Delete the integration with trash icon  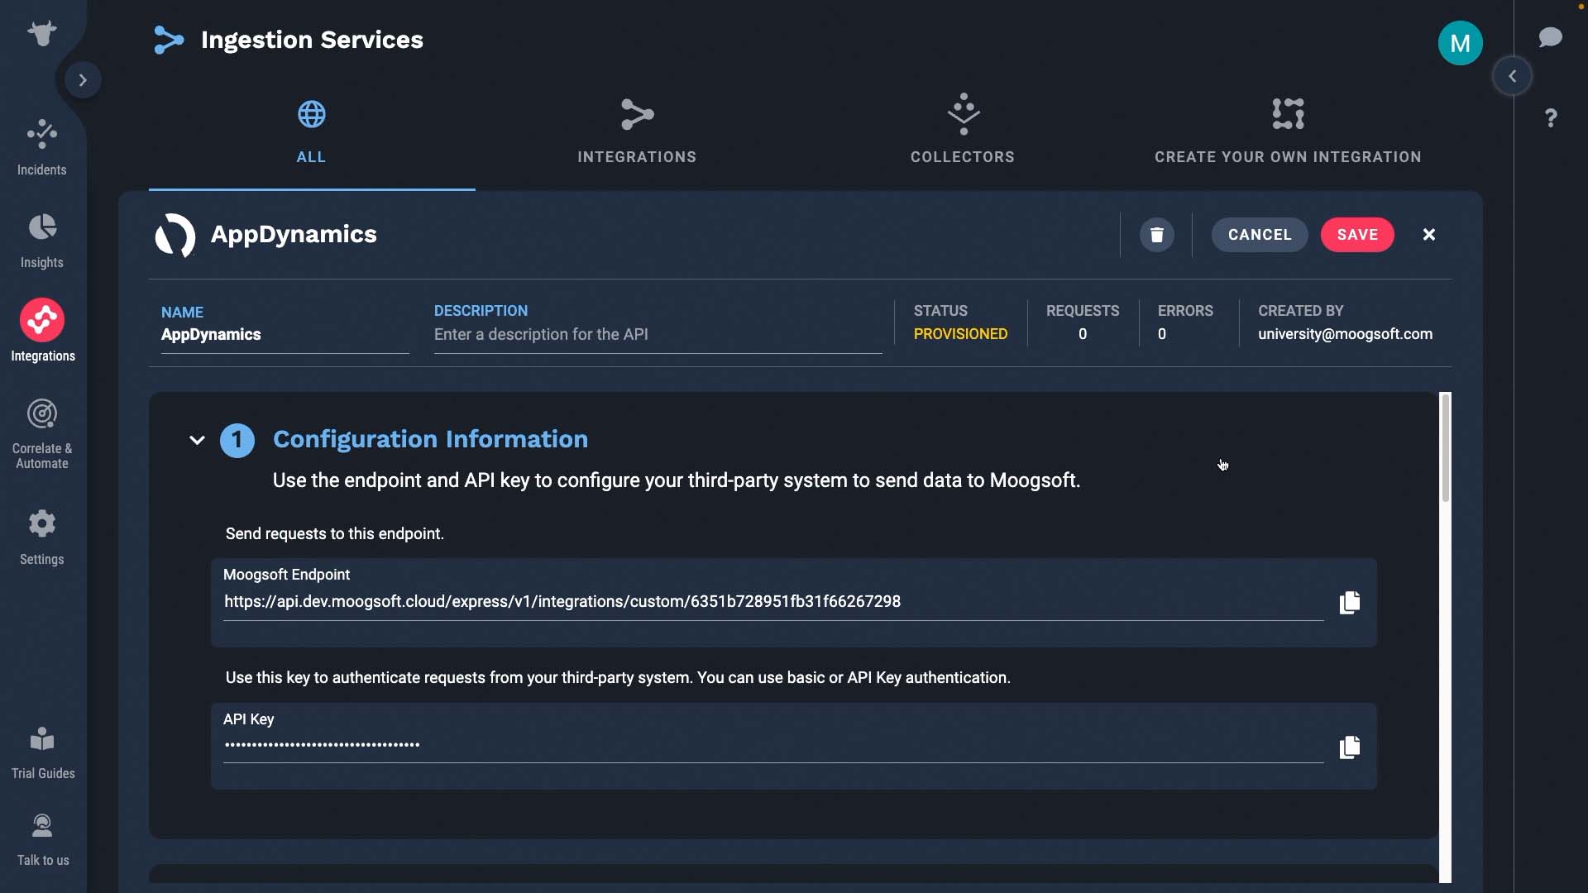point(1156,235)
